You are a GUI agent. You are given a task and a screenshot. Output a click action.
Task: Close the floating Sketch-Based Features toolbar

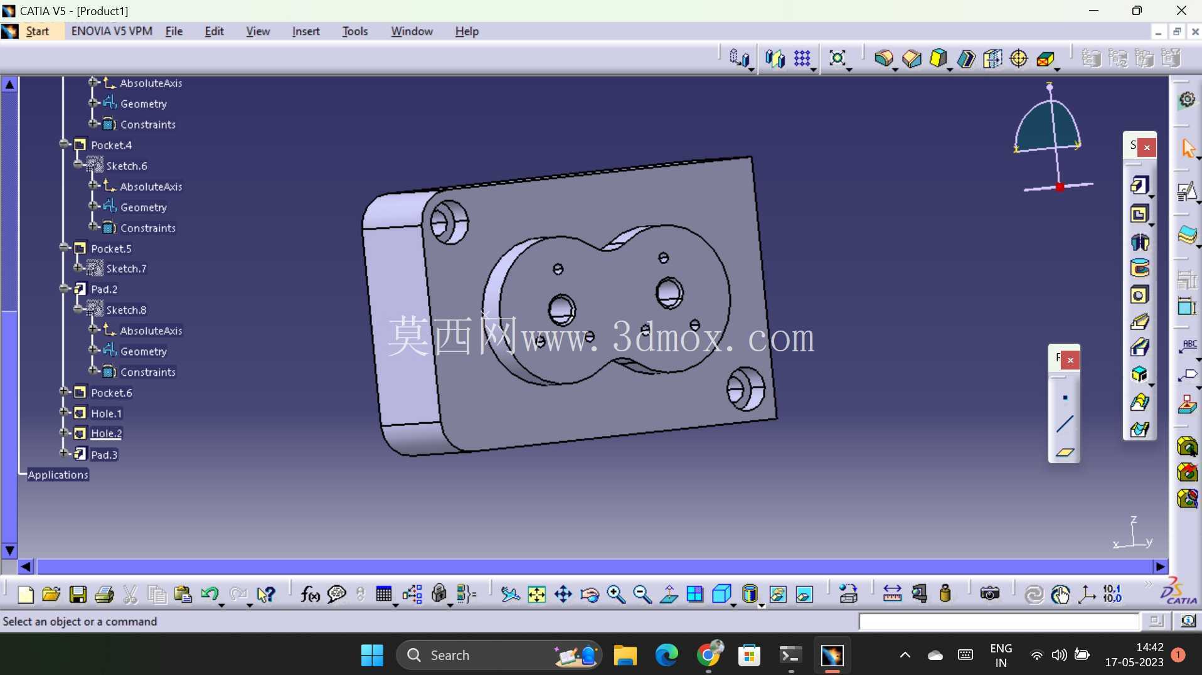[x=1147, y=147]
